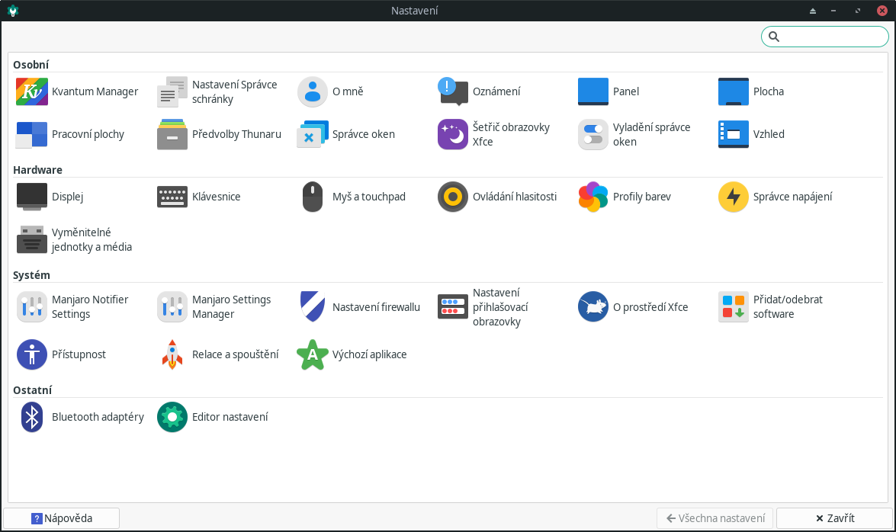Open Relace a spouštění rocket icon
The height and width of the screenshot is (532, 896).
coord(172,354)
